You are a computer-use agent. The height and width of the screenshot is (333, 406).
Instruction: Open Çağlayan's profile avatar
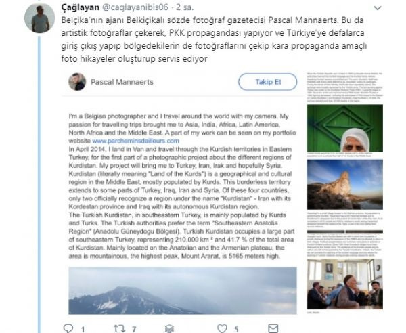[40, 18]
